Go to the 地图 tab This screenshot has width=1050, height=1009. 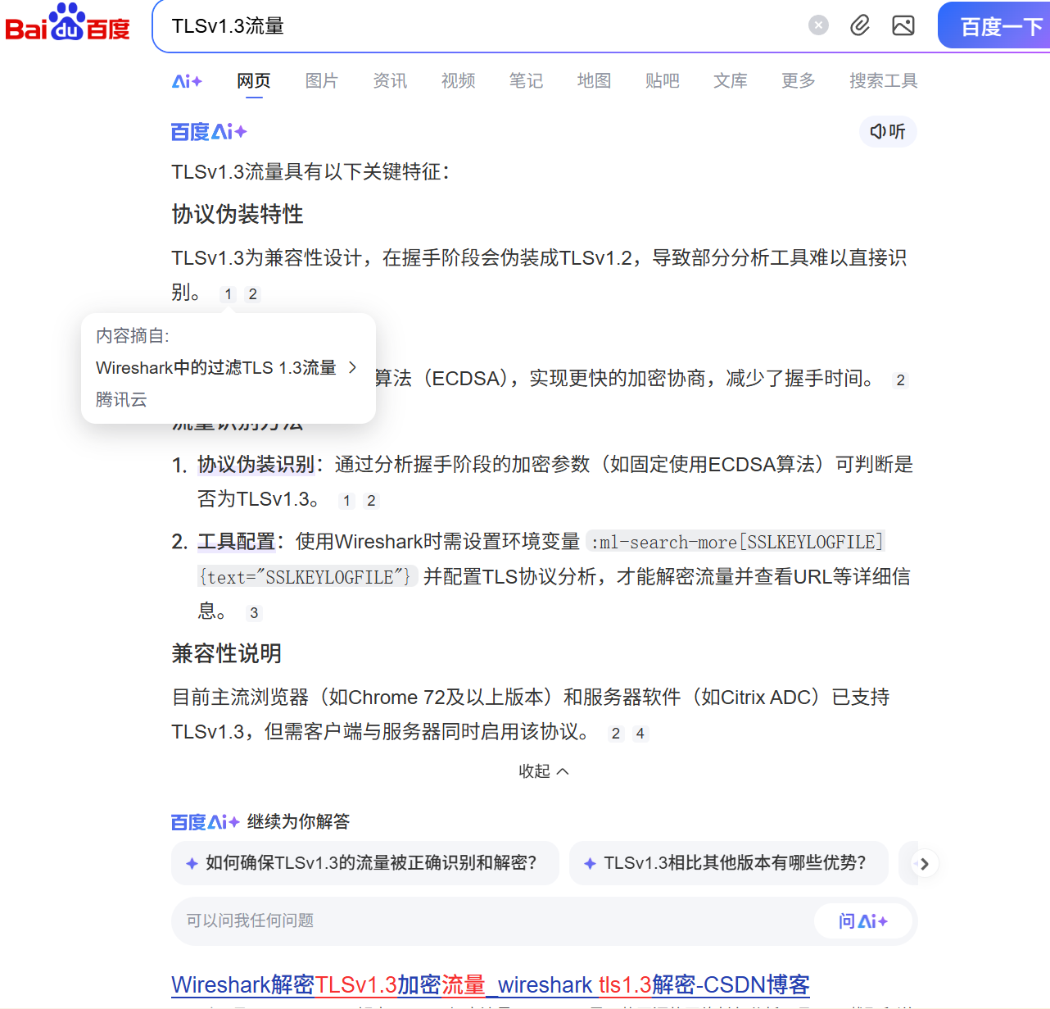coord(595,81)
